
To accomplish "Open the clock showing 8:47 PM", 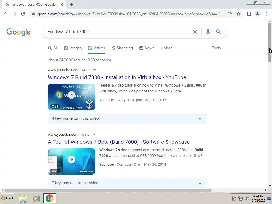I will click(258, 198).
